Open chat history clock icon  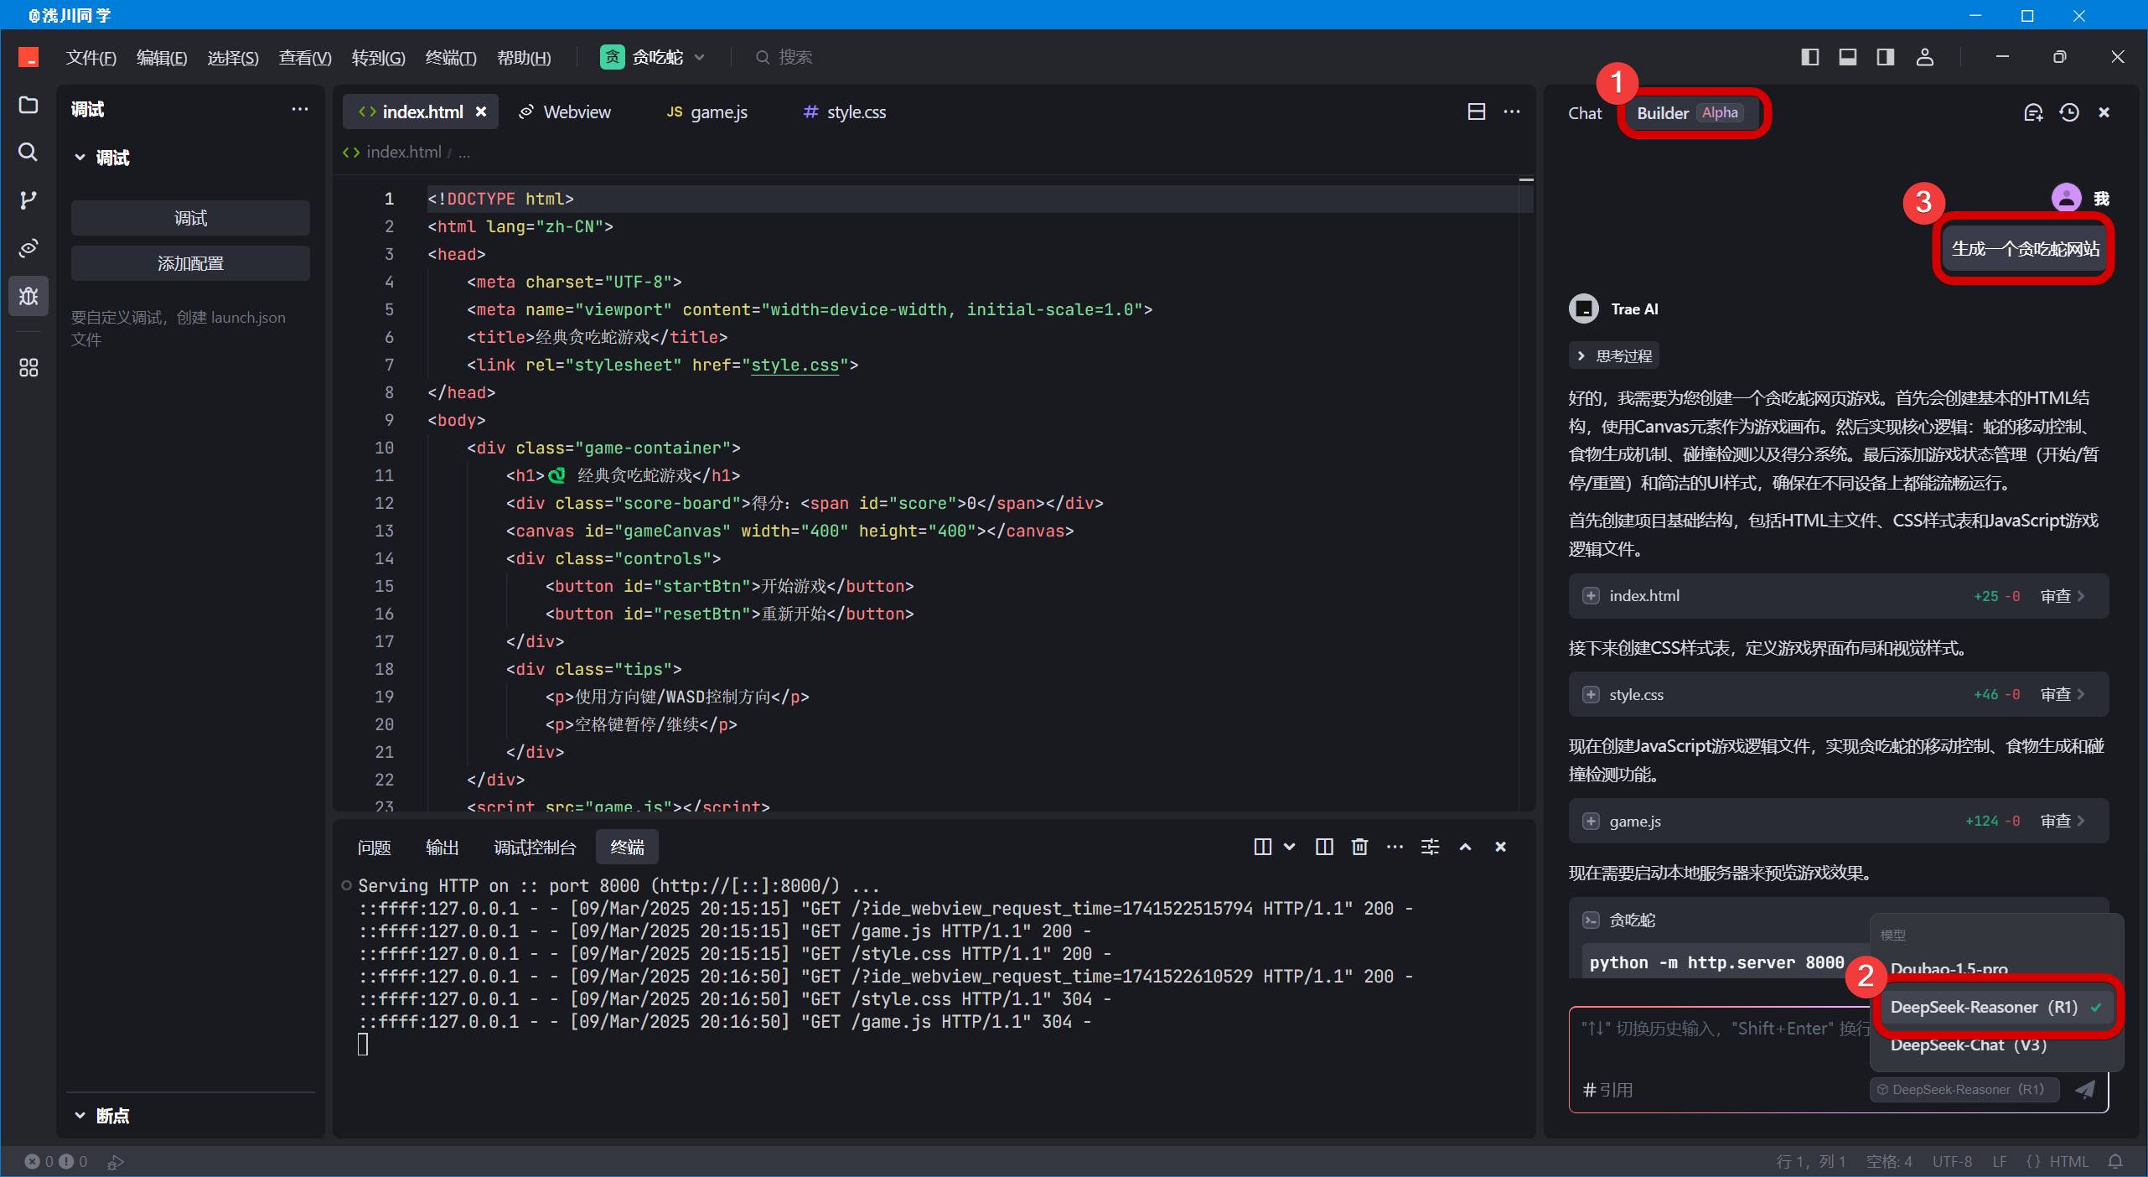point(2068,112)
